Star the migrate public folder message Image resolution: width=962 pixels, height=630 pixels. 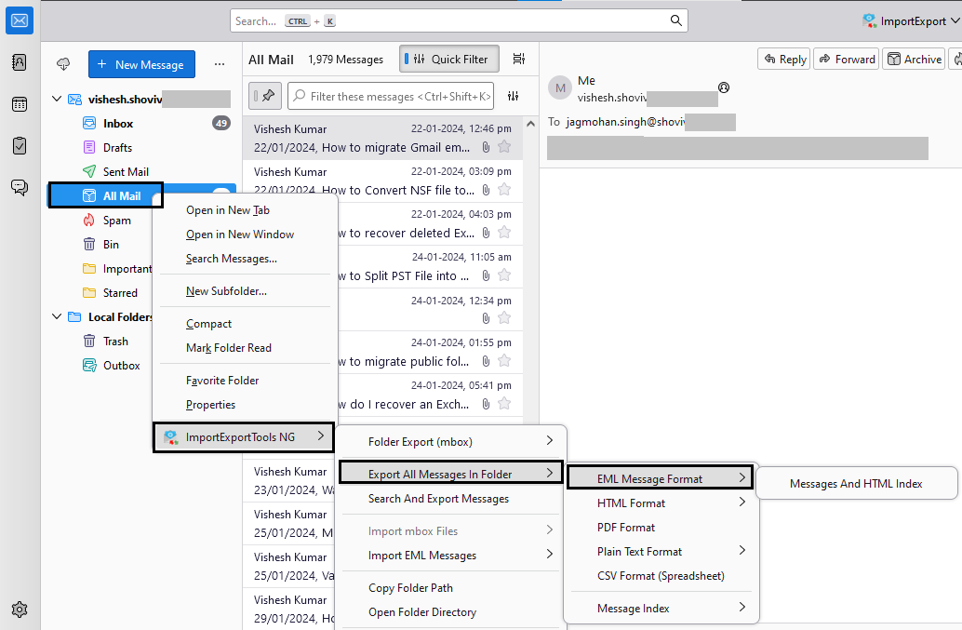coord(504,361)
